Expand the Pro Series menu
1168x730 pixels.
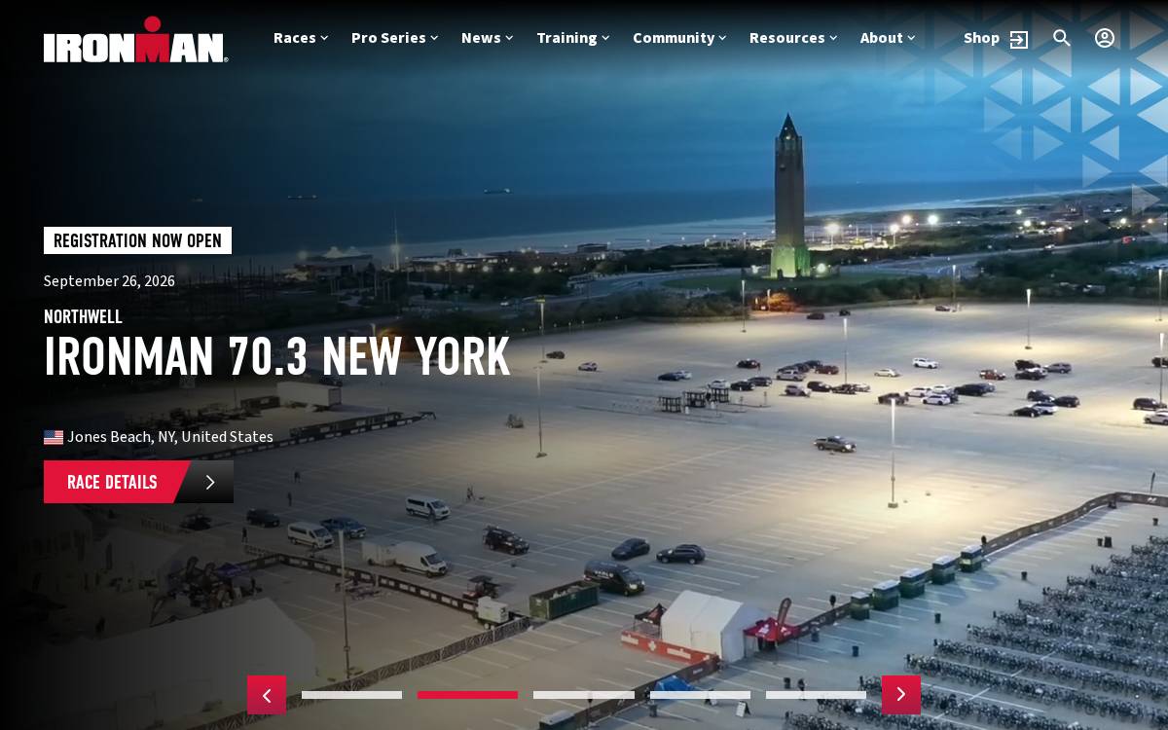click(x=395, y=38)
